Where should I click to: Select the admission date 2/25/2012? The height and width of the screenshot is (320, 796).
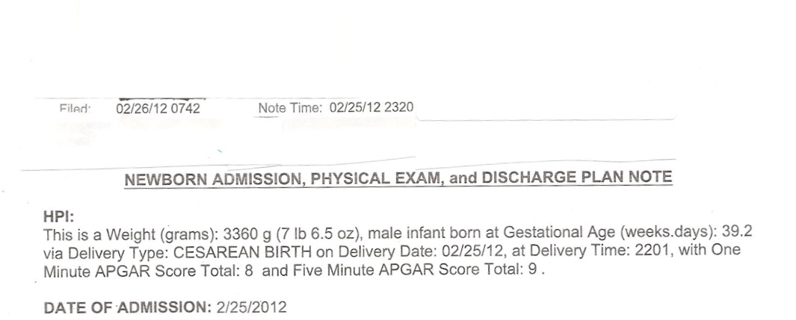[x=251, y=307]
